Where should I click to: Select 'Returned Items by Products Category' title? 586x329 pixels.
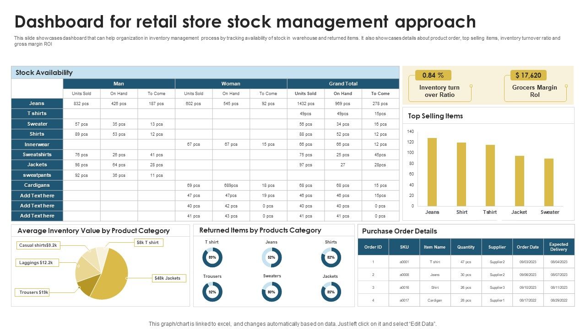point(260,230)
